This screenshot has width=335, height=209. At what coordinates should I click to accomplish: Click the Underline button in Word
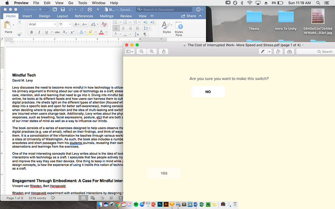tap(46, 32)
